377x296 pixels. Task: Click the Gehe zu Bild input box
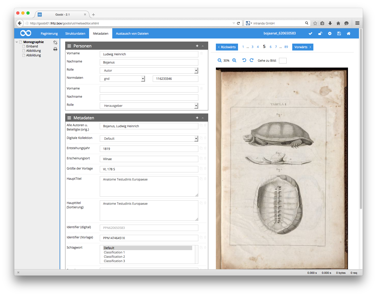pos(283,60)
